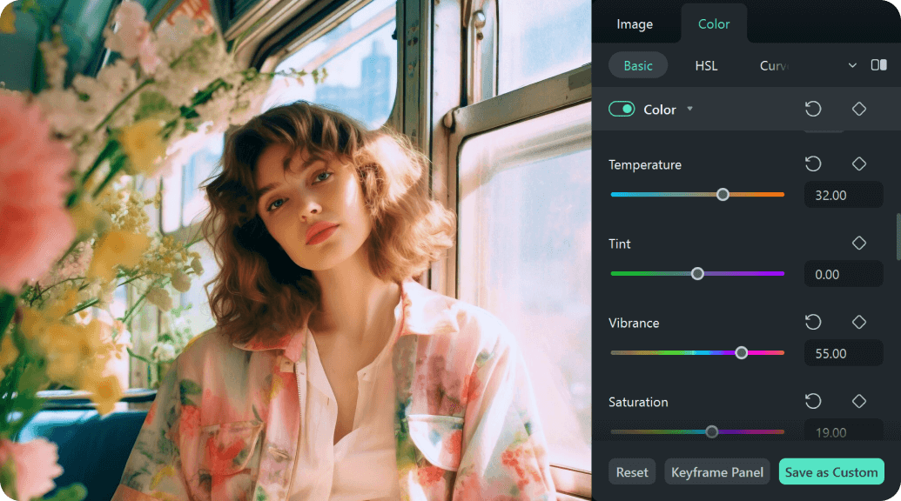901x501 pixels.
Task: Edit the Vibrance value field 55.00
Action: [x=843, y=353]
